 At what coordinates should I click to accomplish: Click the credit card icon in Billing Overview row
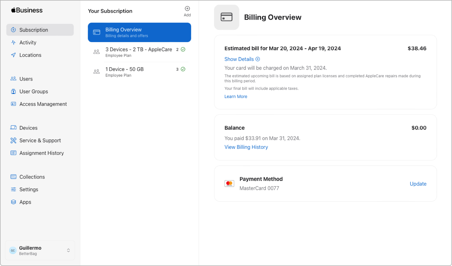(97, 32)
